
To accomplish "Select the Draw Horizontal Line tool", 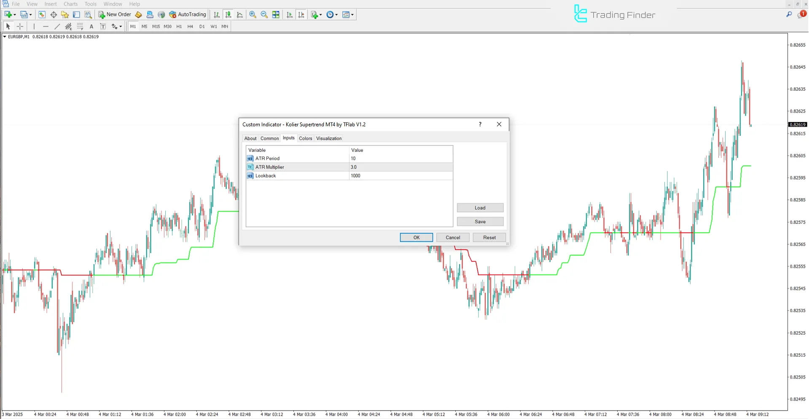I will click(x=46, y=26).
